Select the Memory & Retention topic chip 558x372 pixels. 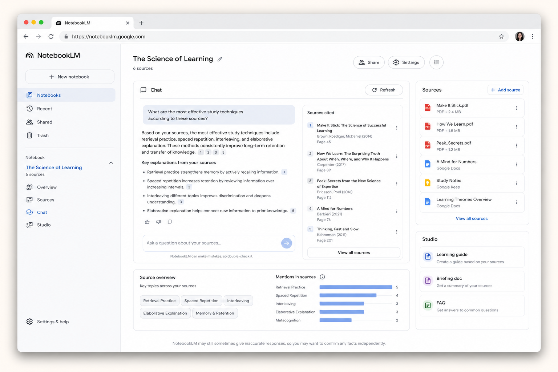(x=215, y=313)
